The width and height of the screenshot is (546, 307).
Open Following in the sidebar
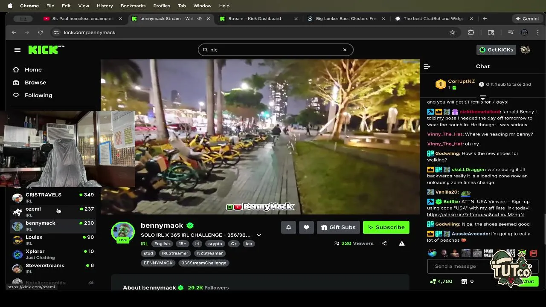[38, 95]
